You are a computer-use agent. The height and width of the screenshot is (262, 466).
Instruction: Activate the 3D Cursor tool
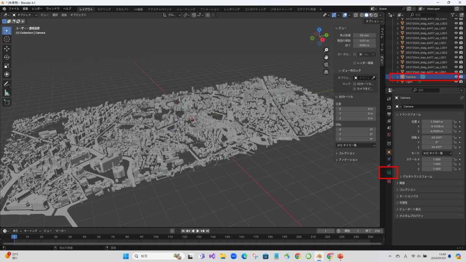[x=7, y=39]
